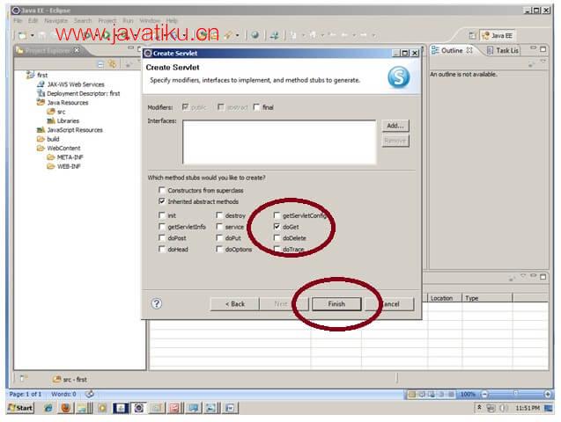Open the Navigate menu

point(55,20)
